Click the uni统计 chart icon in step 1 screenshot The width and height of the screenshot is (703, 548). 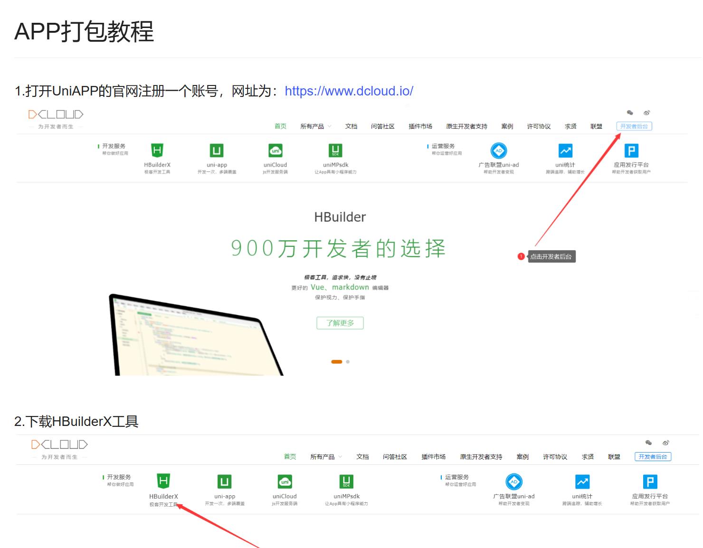(565, 151)
